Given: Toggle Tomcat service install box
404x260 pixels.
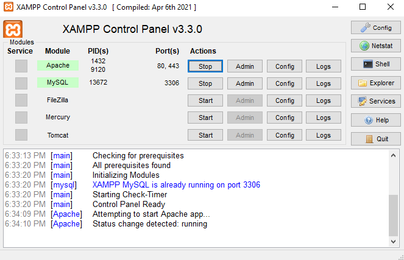Looking at the screenshot, I should tap(21, 135).
